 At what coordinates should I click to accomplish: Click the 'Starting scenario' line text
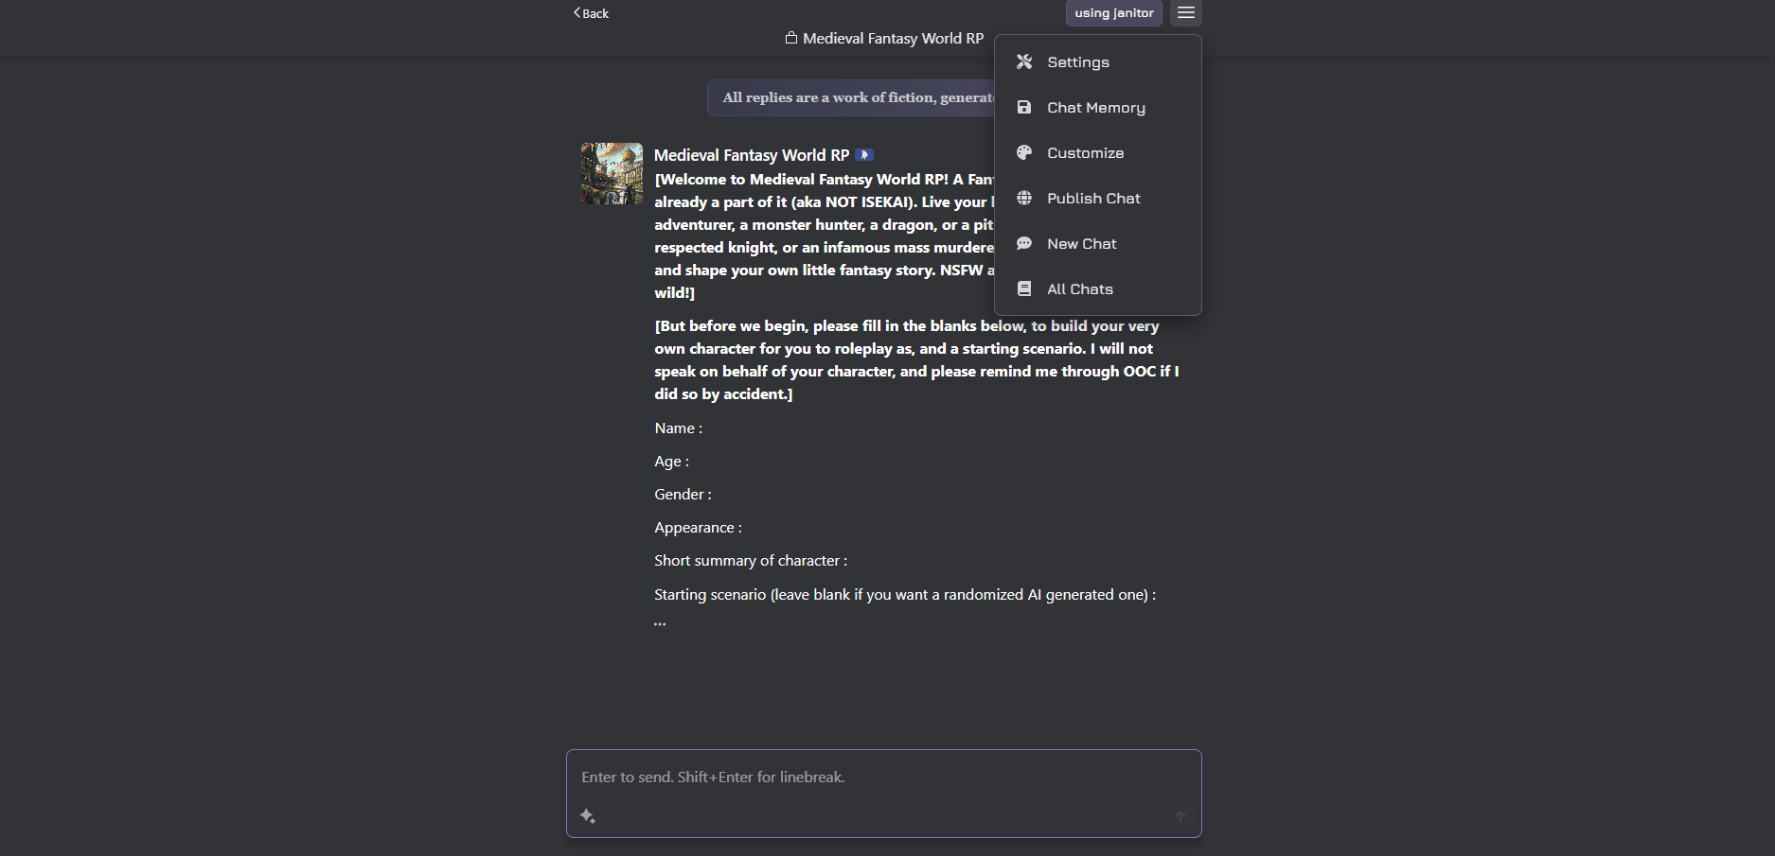click(x=905, y=595)
